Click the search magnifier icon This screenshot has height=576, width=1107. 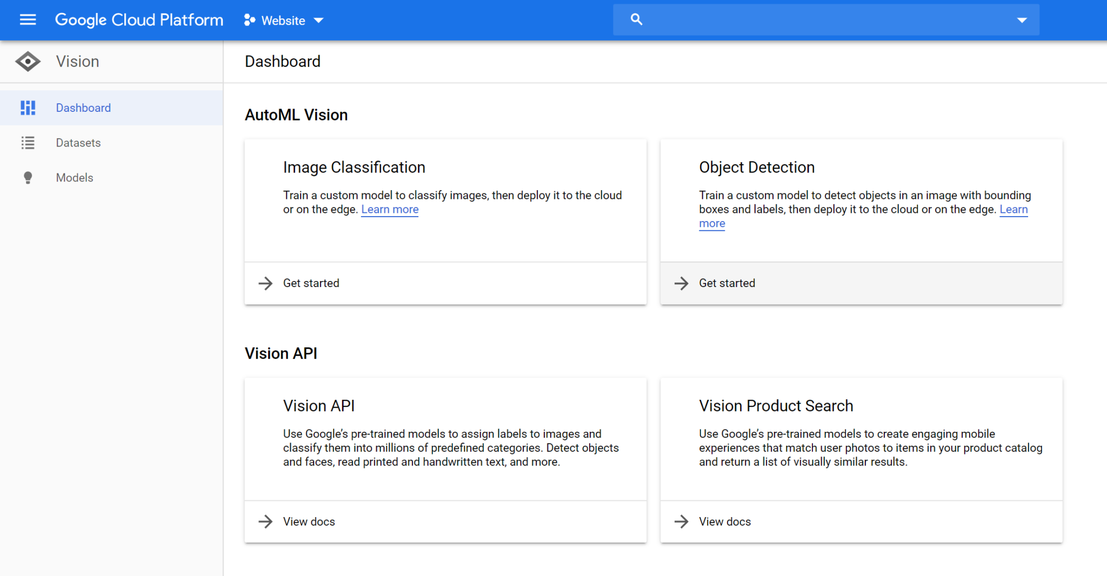tap(636, 19)
